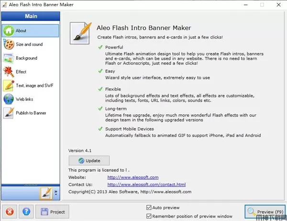Select the About label in sidebar

[x=21, y=31]
